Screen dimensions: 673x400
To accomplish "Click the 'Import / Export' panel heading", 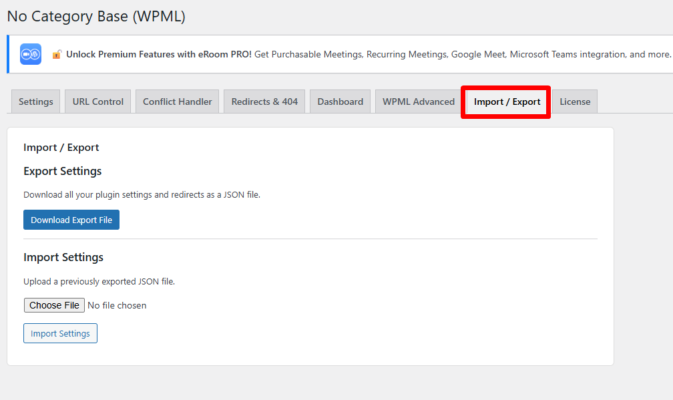I will (x=61, y=148).
